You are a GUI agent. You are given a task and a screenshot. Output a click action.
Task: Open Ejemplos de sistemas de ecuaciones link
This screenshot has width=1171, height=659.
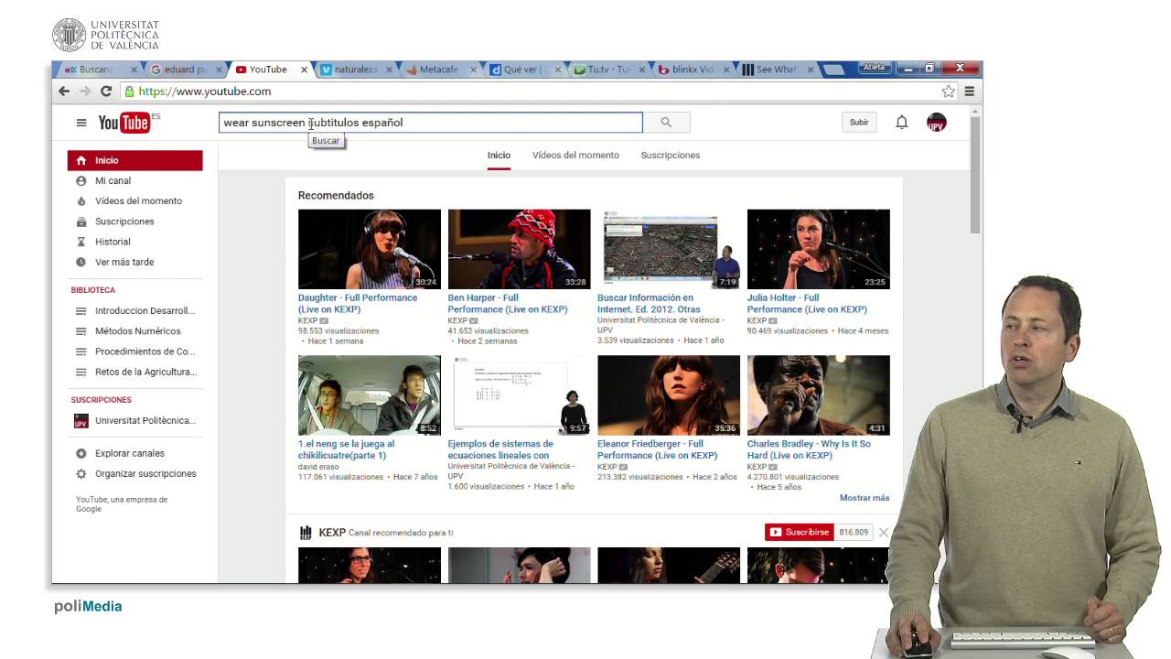[500, 449]
